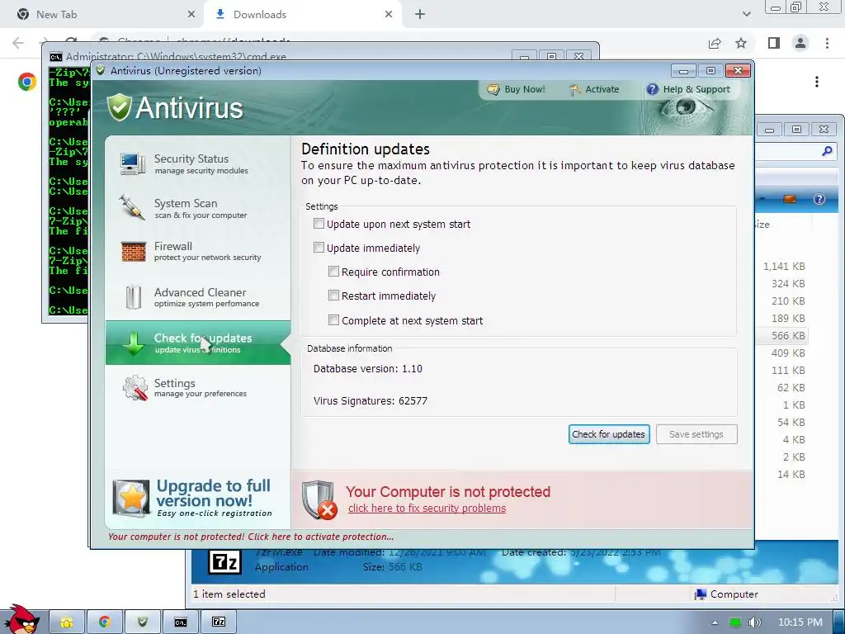The image size is (845, 634).
Task: Select the 1,141 KB file size row
Action: pos(784,266)
